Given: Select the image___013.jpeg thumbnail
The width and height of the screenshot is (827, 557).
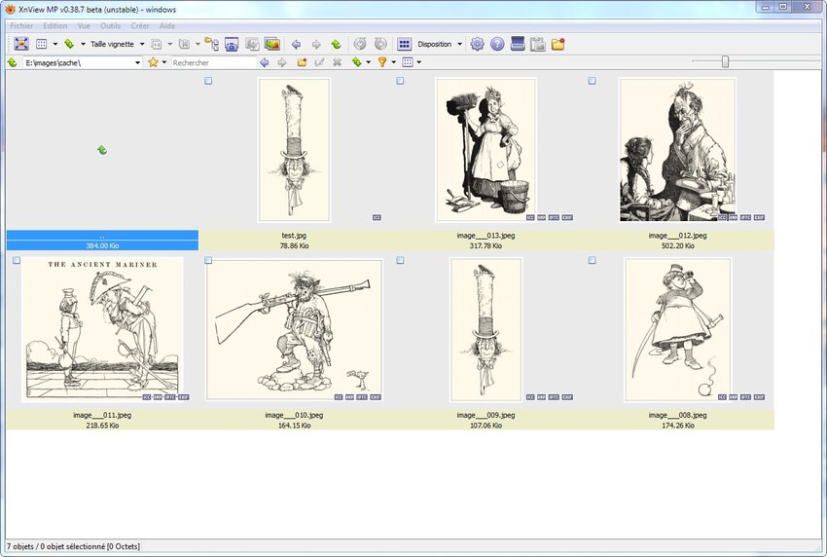Looking at the screenshot, I should [485, 150].
